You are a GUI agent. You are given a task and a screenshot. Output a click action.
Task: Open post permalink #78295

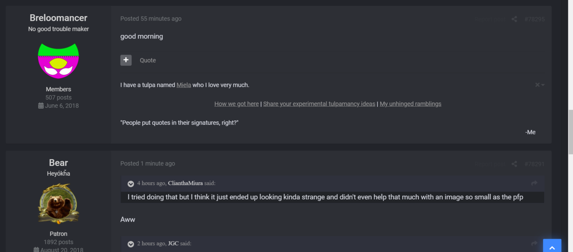tap(534, 19)
